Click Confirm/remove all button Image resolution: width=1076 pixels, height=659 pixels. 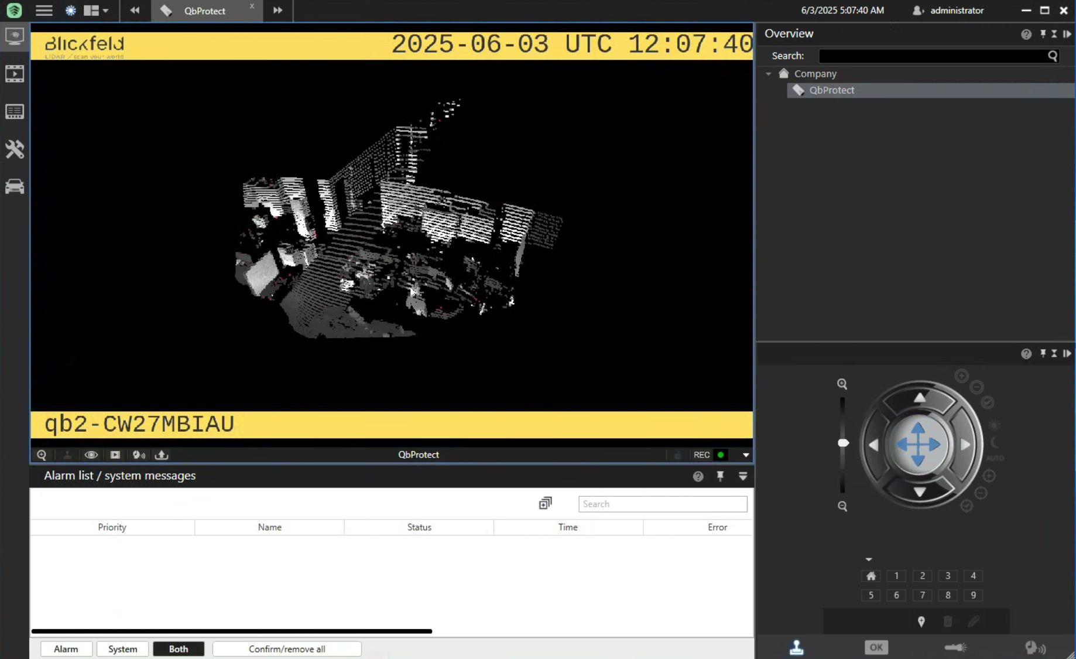(287, 649)
